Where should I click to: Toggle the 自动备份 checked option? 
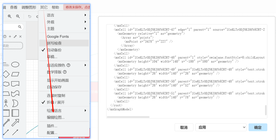[54, 50]
